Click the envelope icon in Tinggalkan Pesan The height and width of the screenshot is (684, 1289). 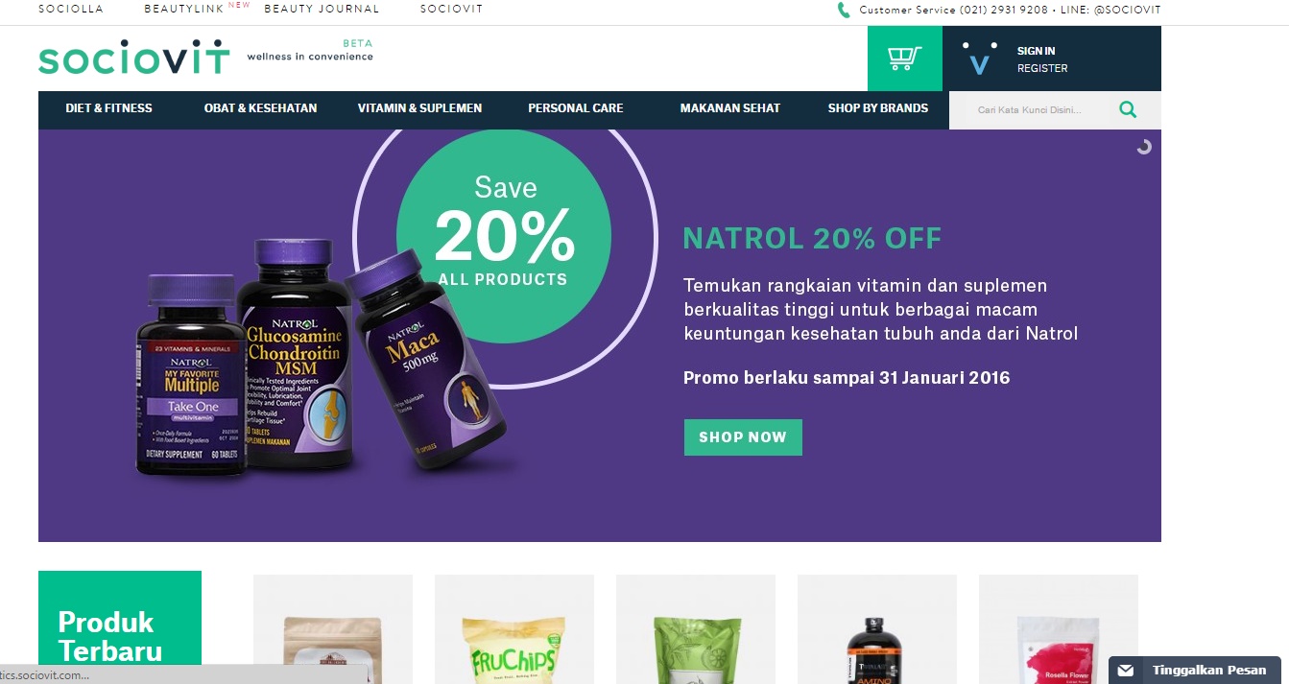pos(1126,671)
